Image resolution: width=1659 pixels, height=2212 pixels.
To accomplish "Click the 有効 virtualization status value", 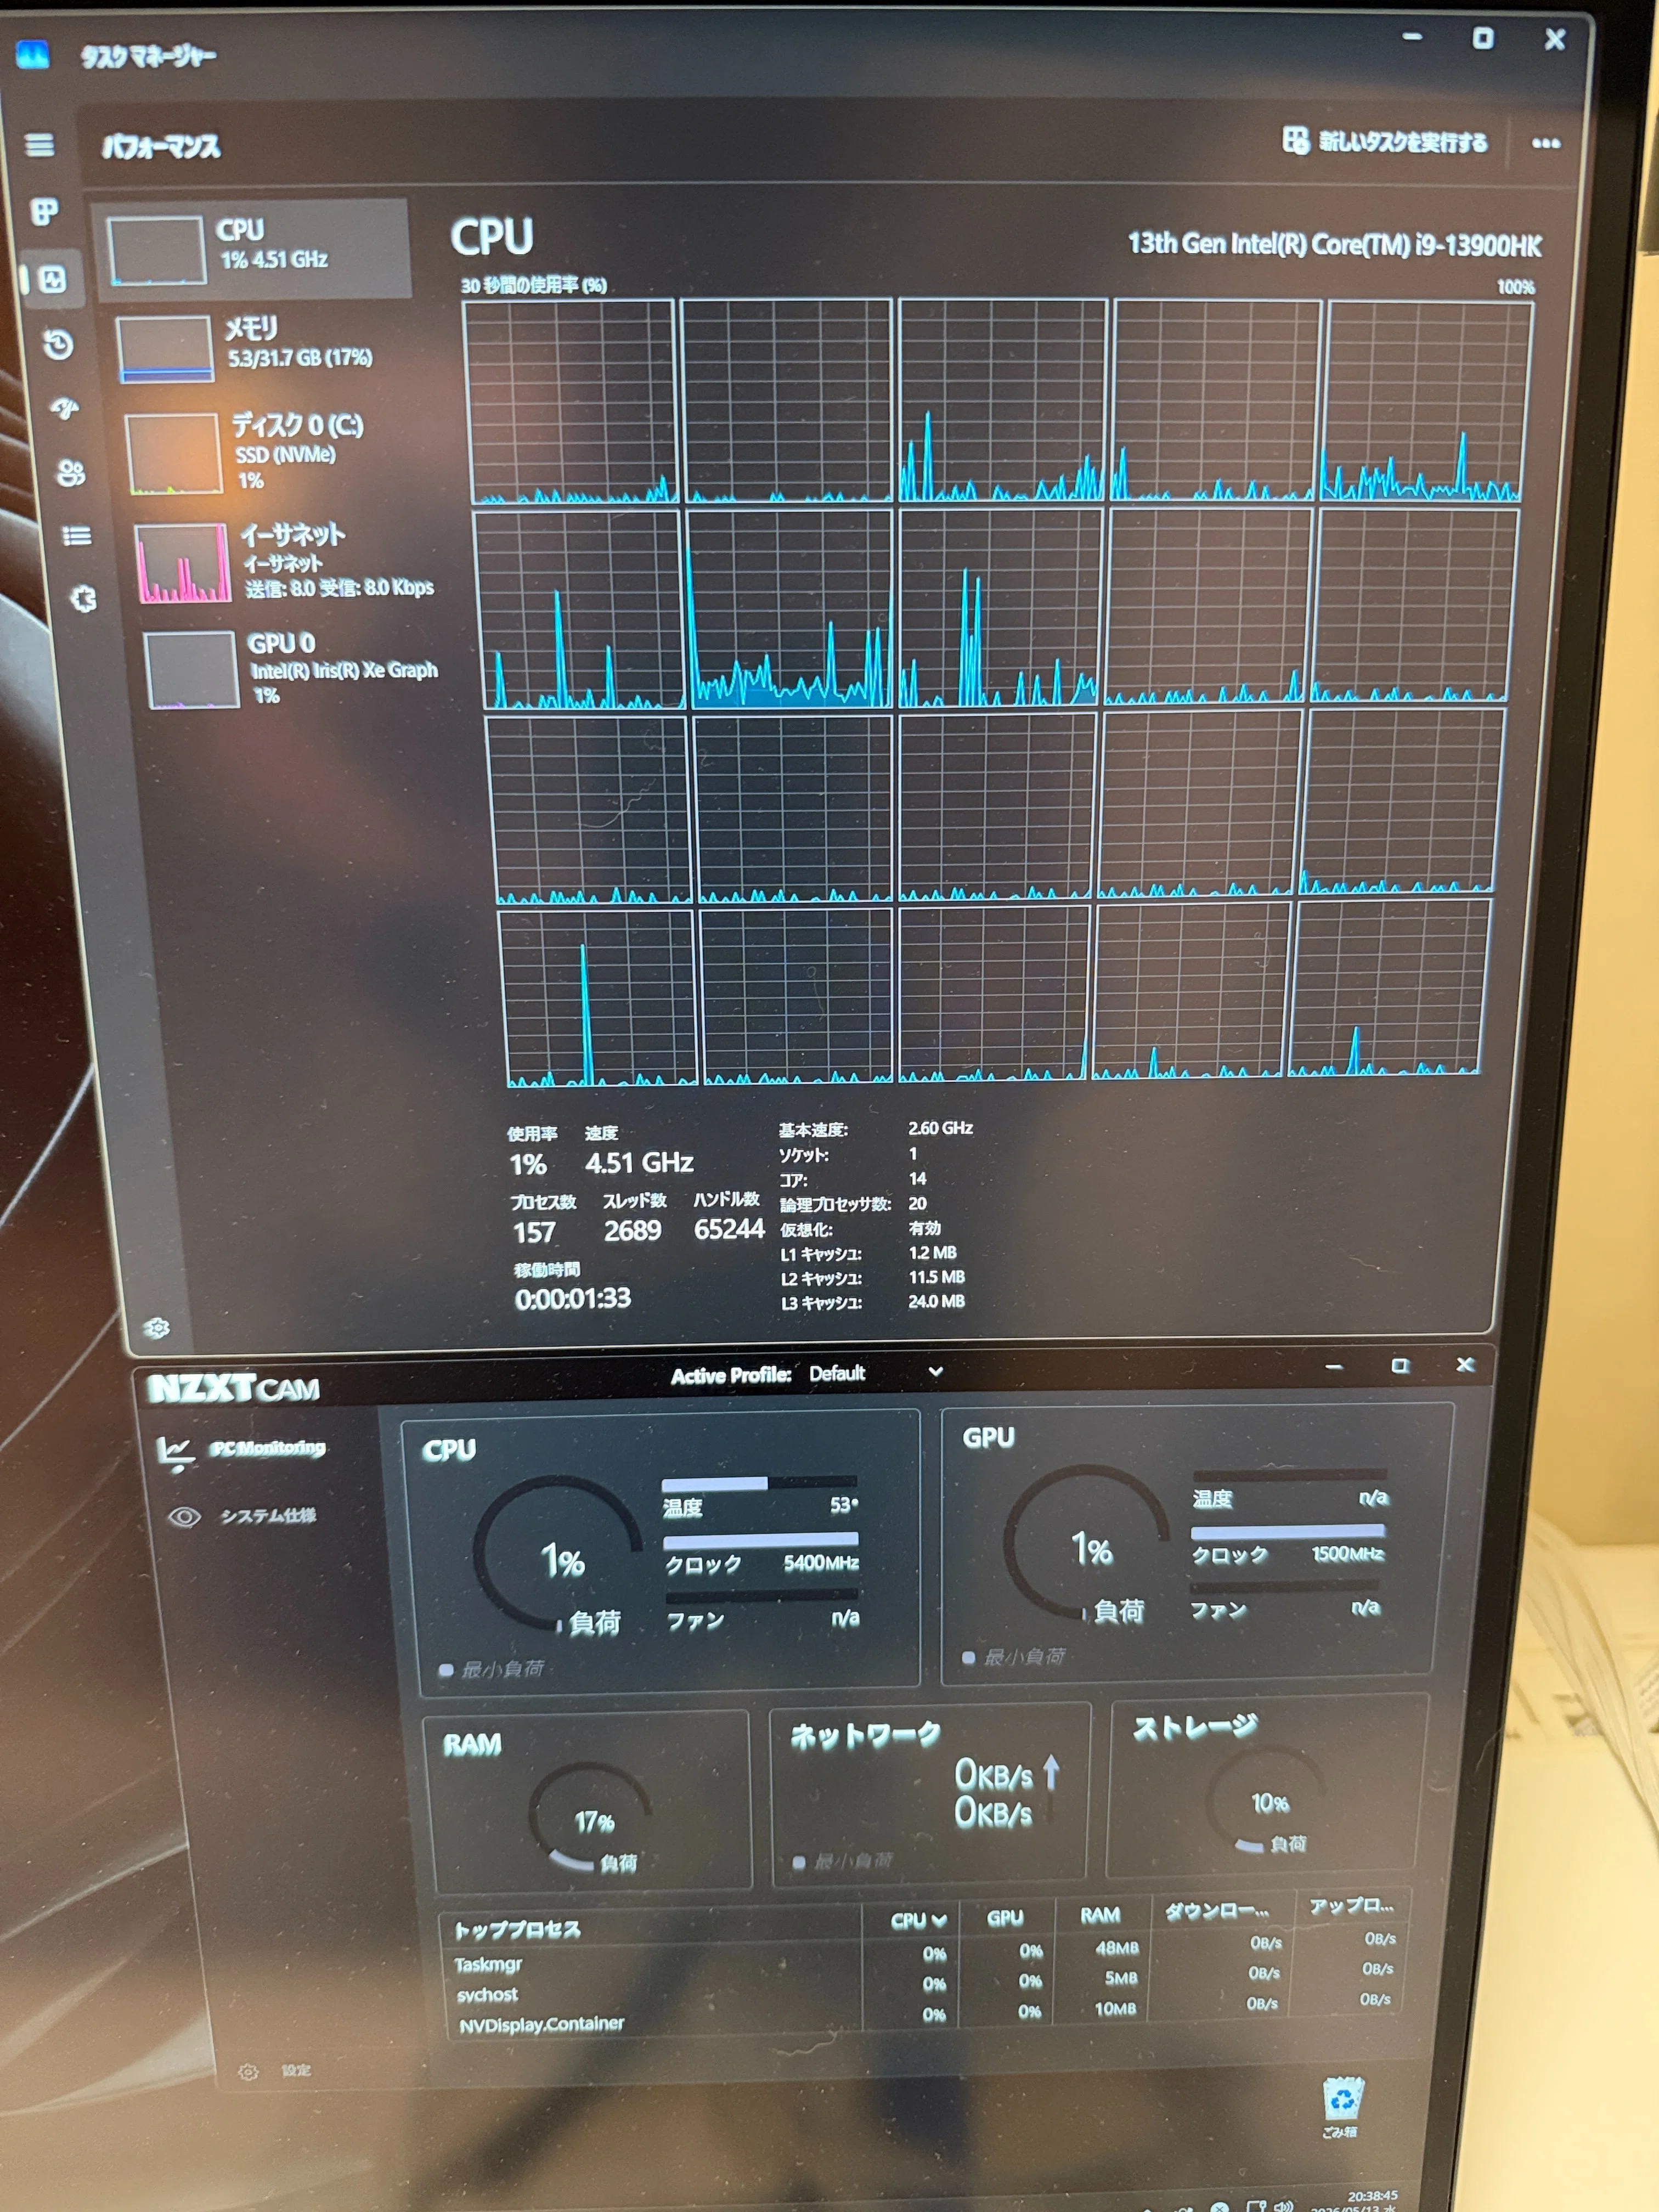I will pyautogui.click(x=924, y=1228).
